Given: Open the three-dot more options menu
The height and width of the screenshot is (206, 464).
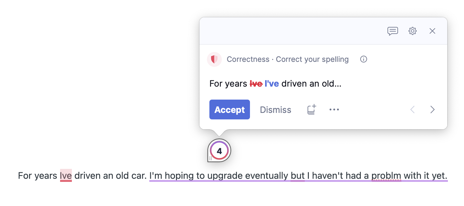Looking at the screenshot, I should pos(334,109).
